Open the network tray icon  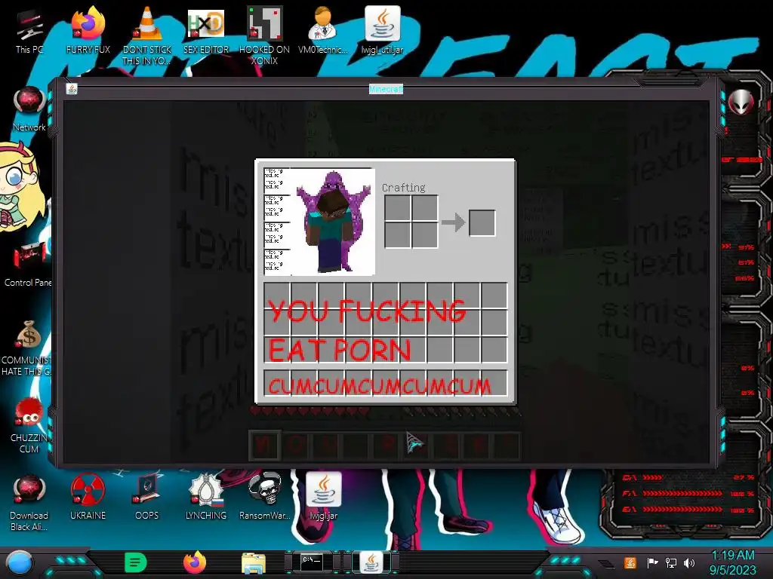(x=671, y=562)
